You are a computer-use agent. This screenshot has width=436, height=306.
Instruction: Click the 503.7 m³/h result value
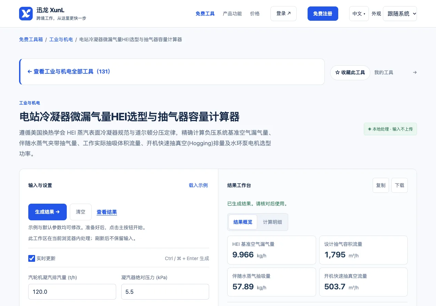click(x=341, y=287)
